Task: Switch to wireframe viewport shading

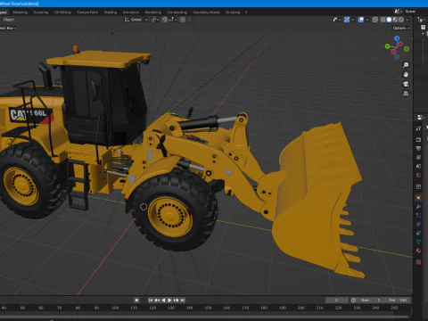Action: point(383,20)
